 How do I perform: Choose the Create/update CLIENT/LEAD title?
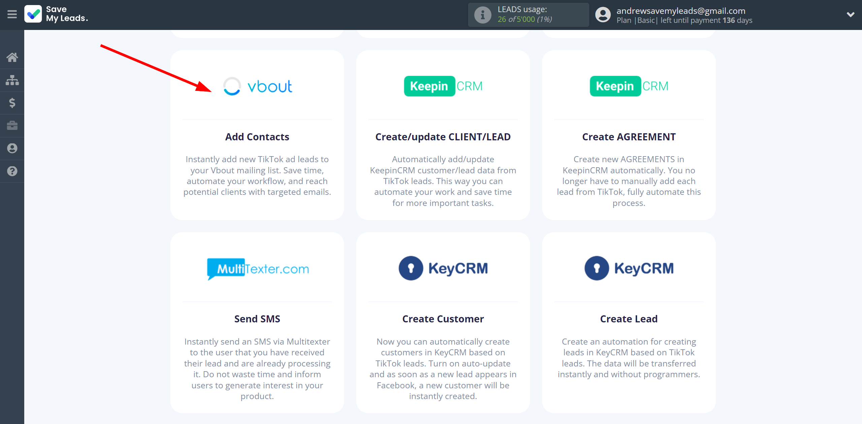pyautogui.click(x=443, y=137)
